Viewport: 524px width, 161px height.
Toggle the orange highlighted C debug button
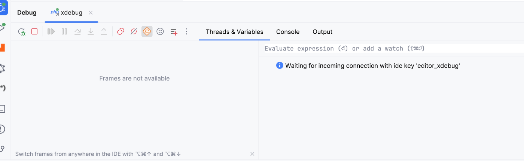tap(147, 31)
